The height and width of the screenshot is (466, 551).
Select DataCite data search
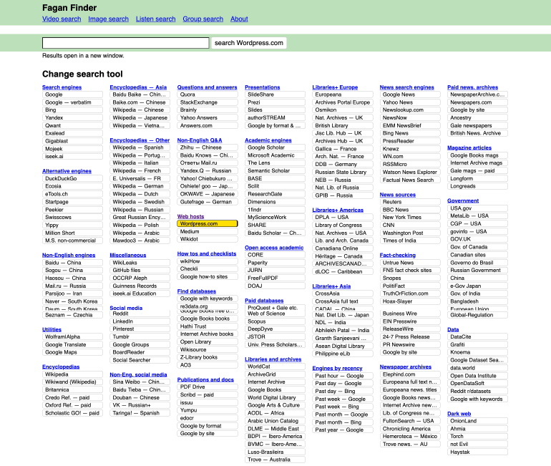pyautogui.click(x=477, y=336)
